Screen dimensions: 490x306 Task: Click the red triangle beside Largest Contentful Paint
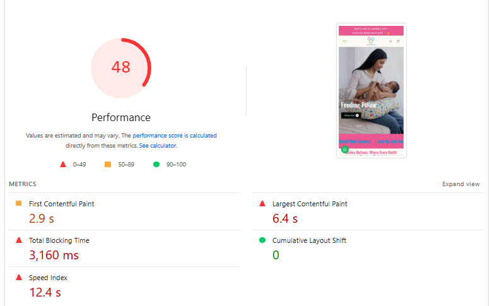coord(262,204)
